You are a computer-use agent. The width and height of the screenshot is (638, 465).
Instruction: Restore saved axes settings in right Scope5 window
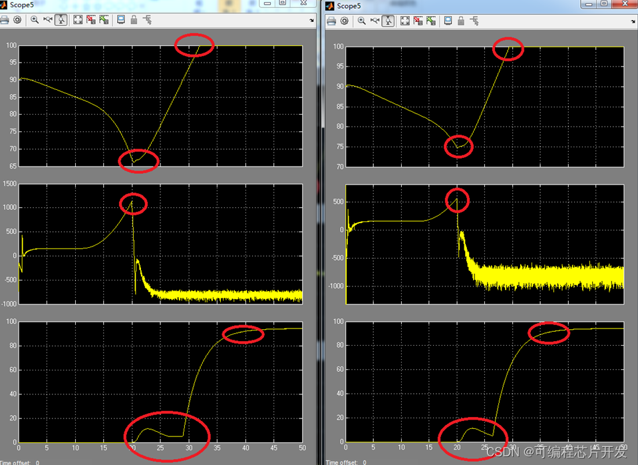click(x=431, y=21)
